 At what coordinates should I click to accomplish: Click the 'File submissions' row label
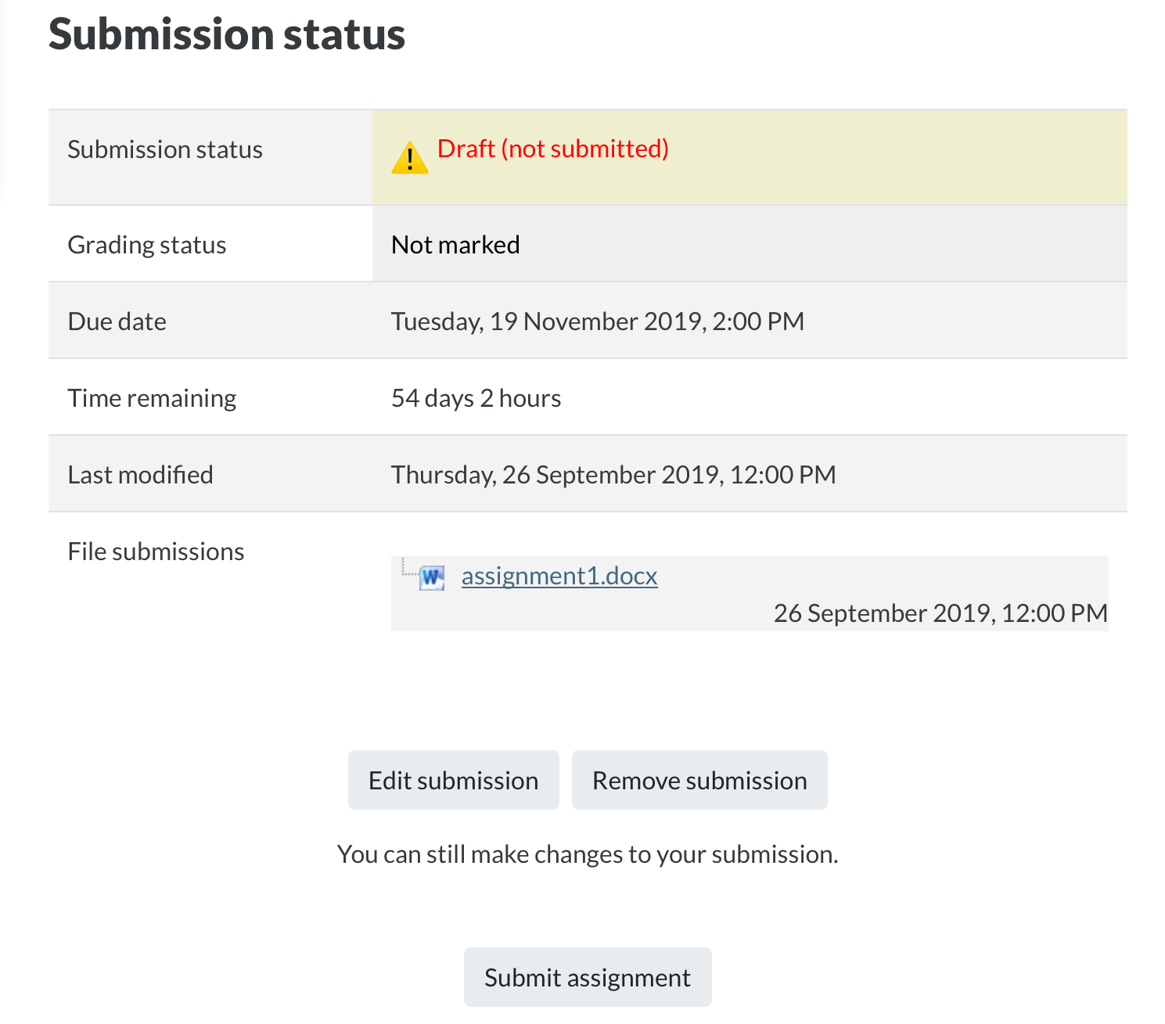[x=156, y=552]
